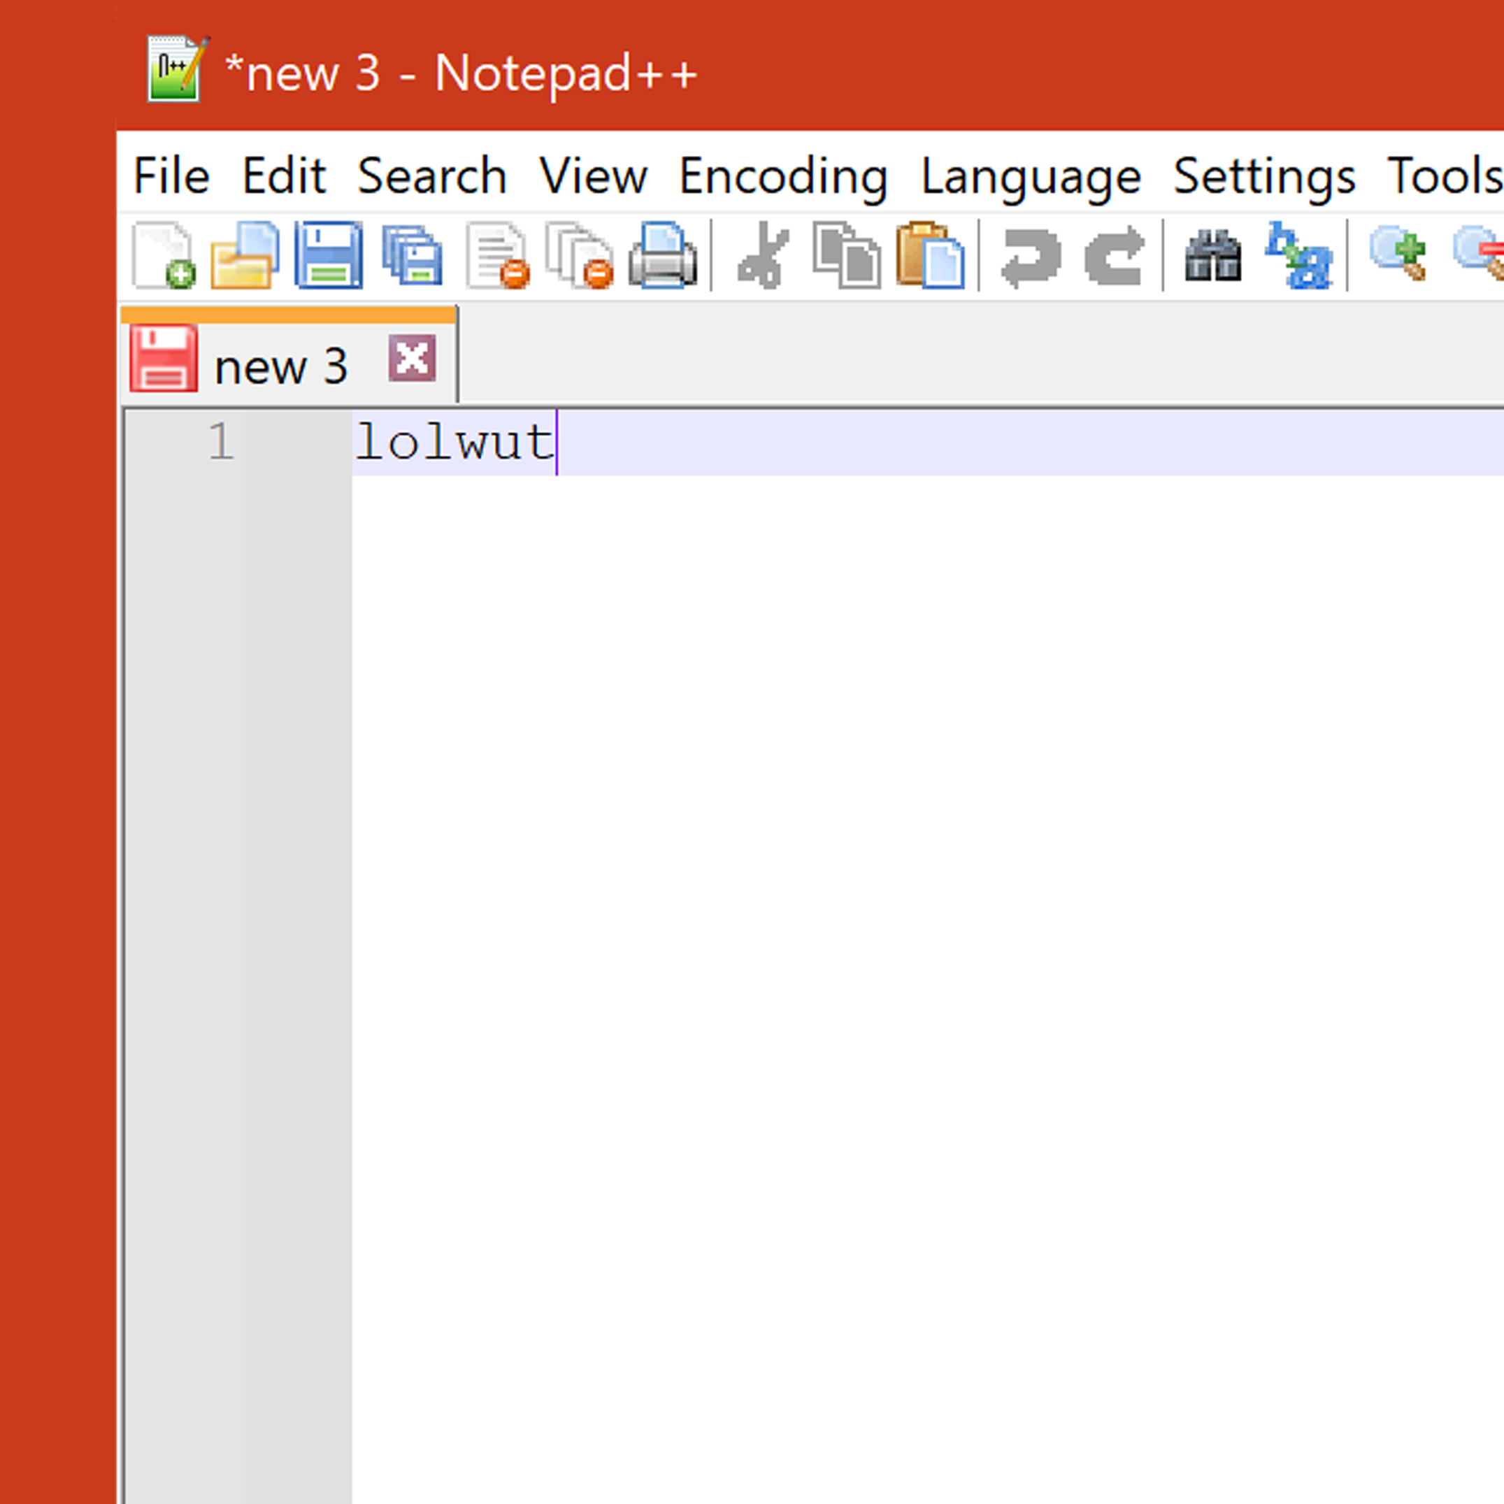1504x1504 pixels.
Task: Open the Search menu
Action: pos(432,176)
